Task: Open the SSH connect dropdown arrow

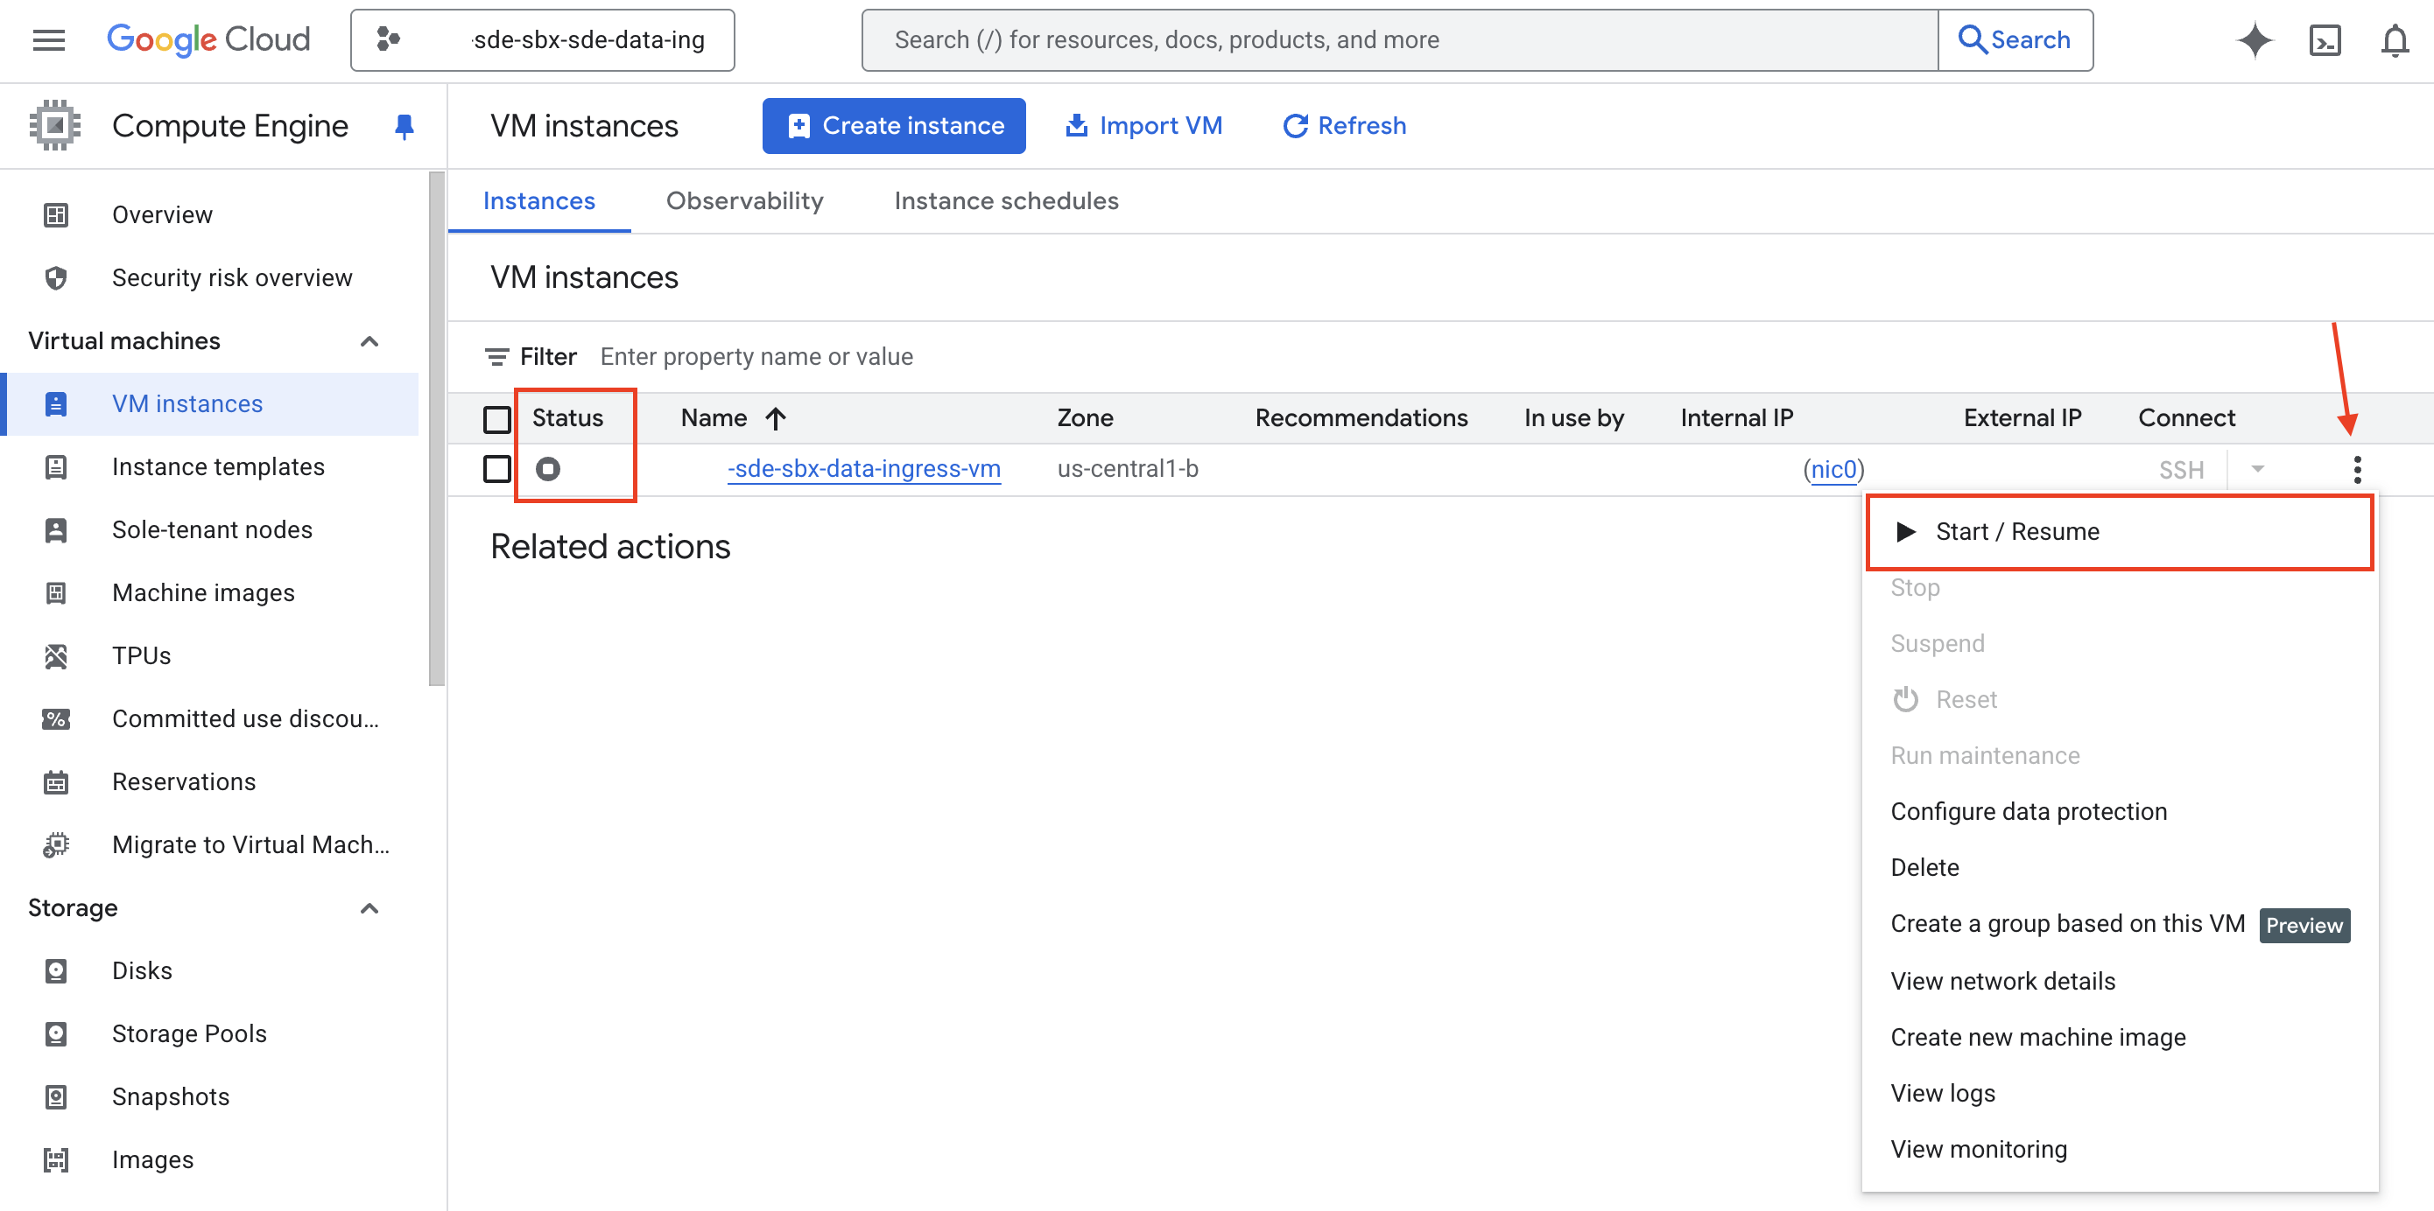Action: pyautogui.click(x=2257, y=468)
